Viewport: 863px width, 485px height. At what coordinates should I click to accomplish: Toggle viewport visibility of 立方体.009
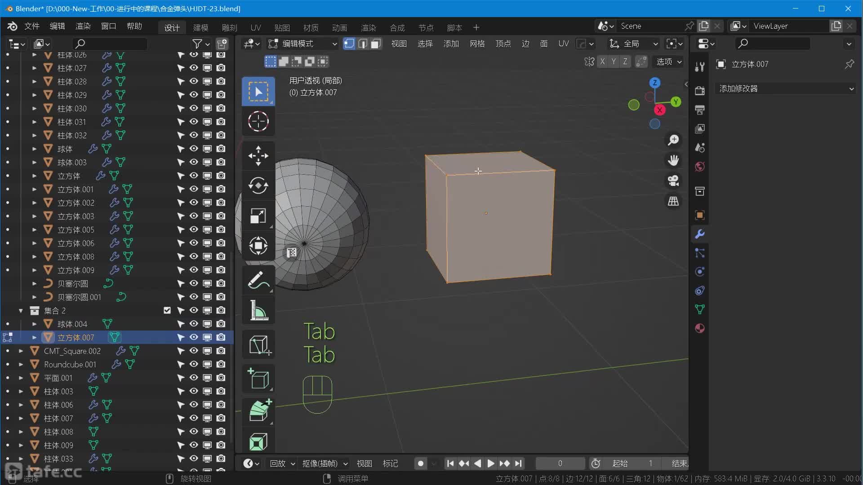tap(194, 270)
